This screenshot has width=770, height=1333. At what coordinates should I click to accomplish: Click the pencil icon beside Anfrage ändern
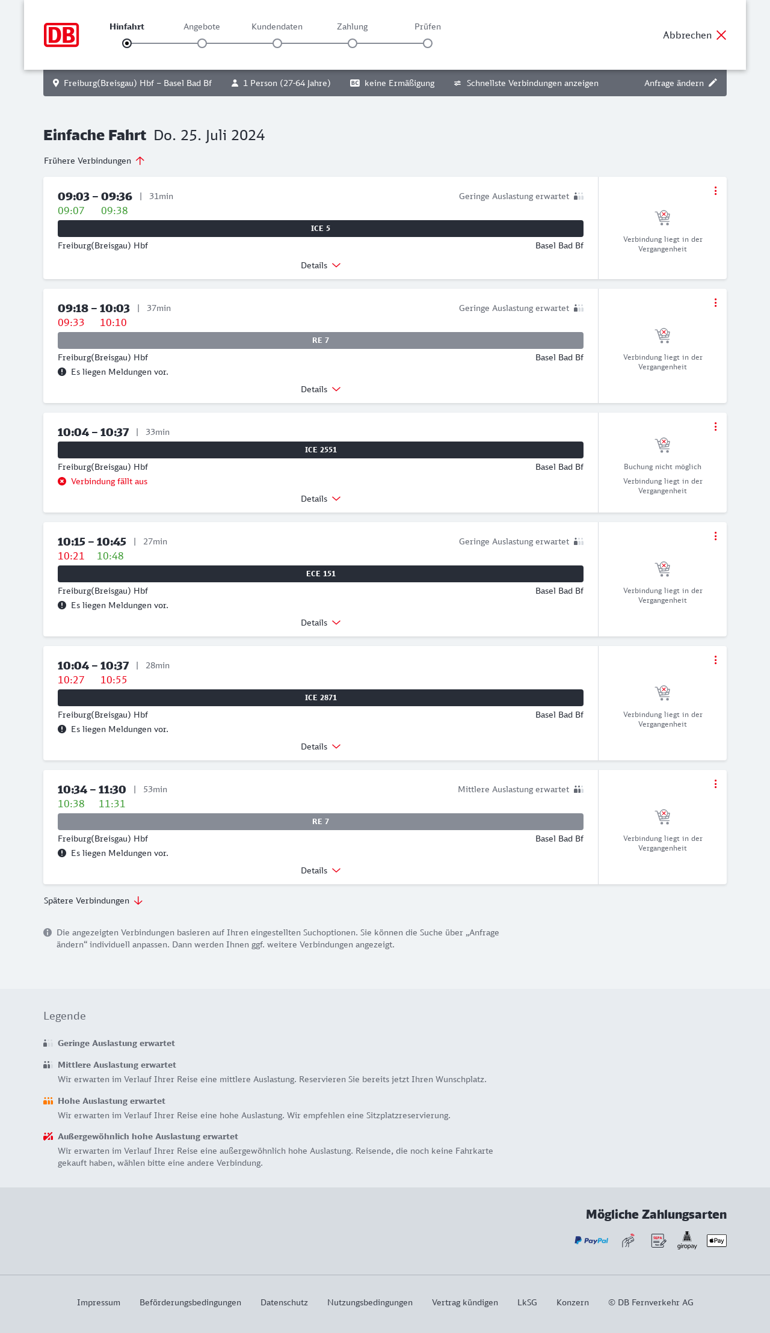tap(713, 83)
